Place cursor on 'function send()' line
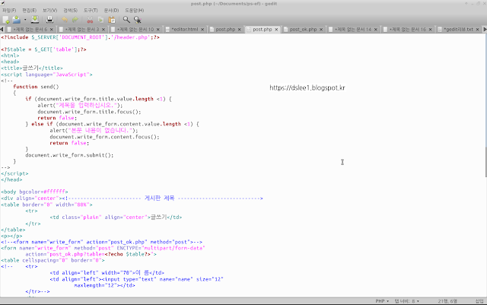The width and height of the screenshot is (487, 305). pos(36,87)
